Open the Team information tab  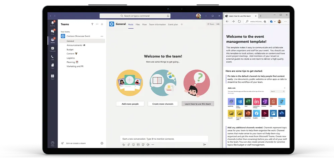[157, 24]
